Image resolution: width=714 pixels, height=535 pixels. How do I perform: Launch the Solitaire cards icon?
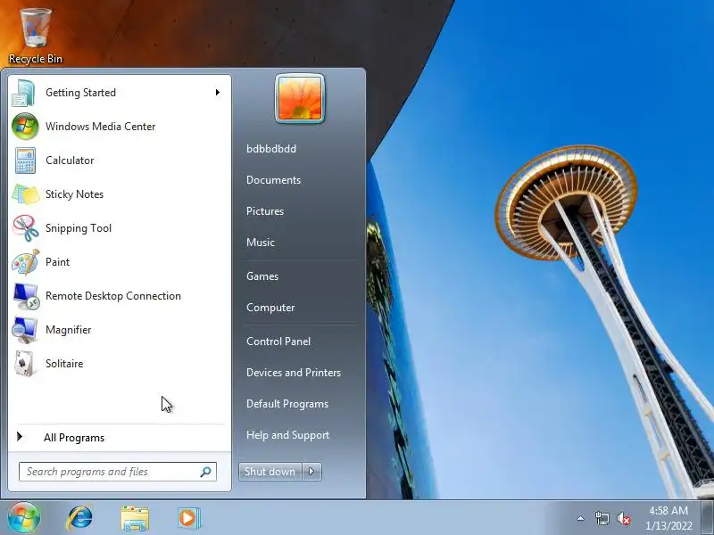(25, 364)
